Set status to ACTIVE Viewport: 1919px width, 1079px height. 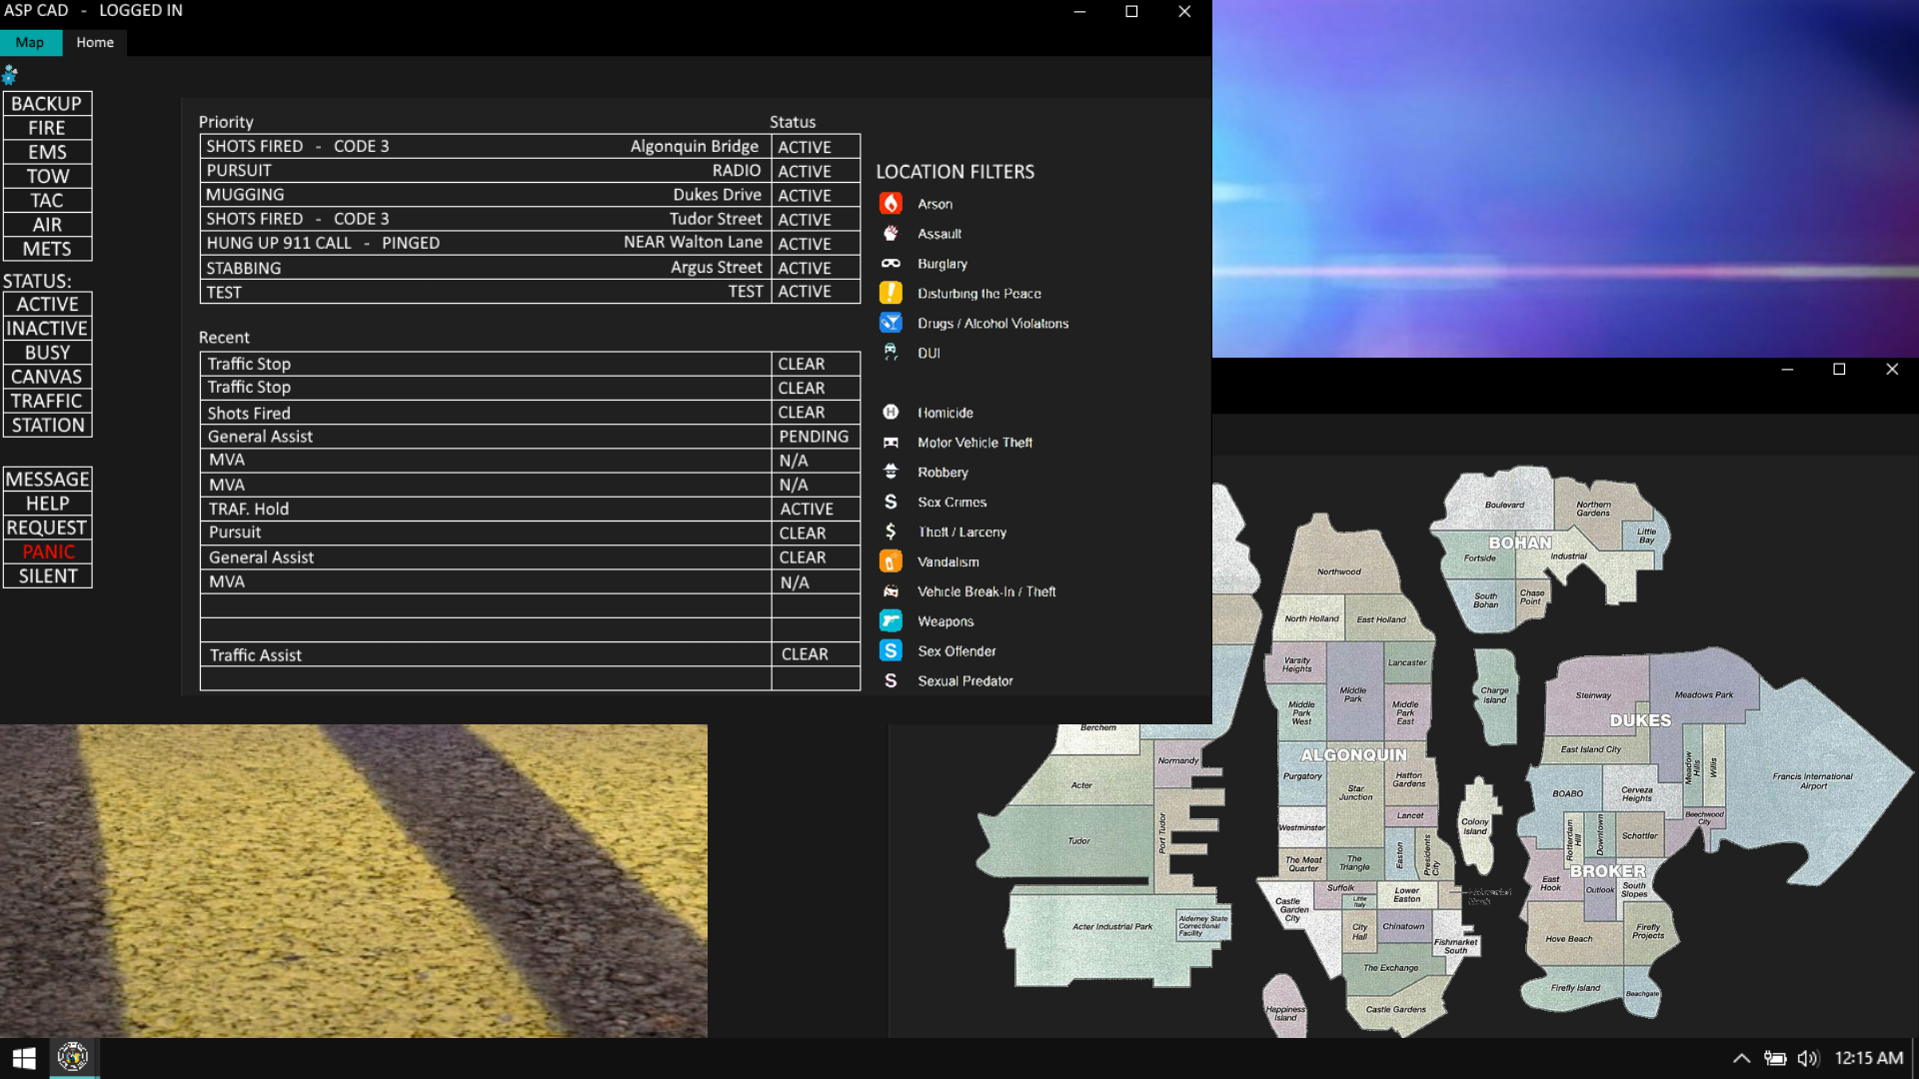[47, 304]
